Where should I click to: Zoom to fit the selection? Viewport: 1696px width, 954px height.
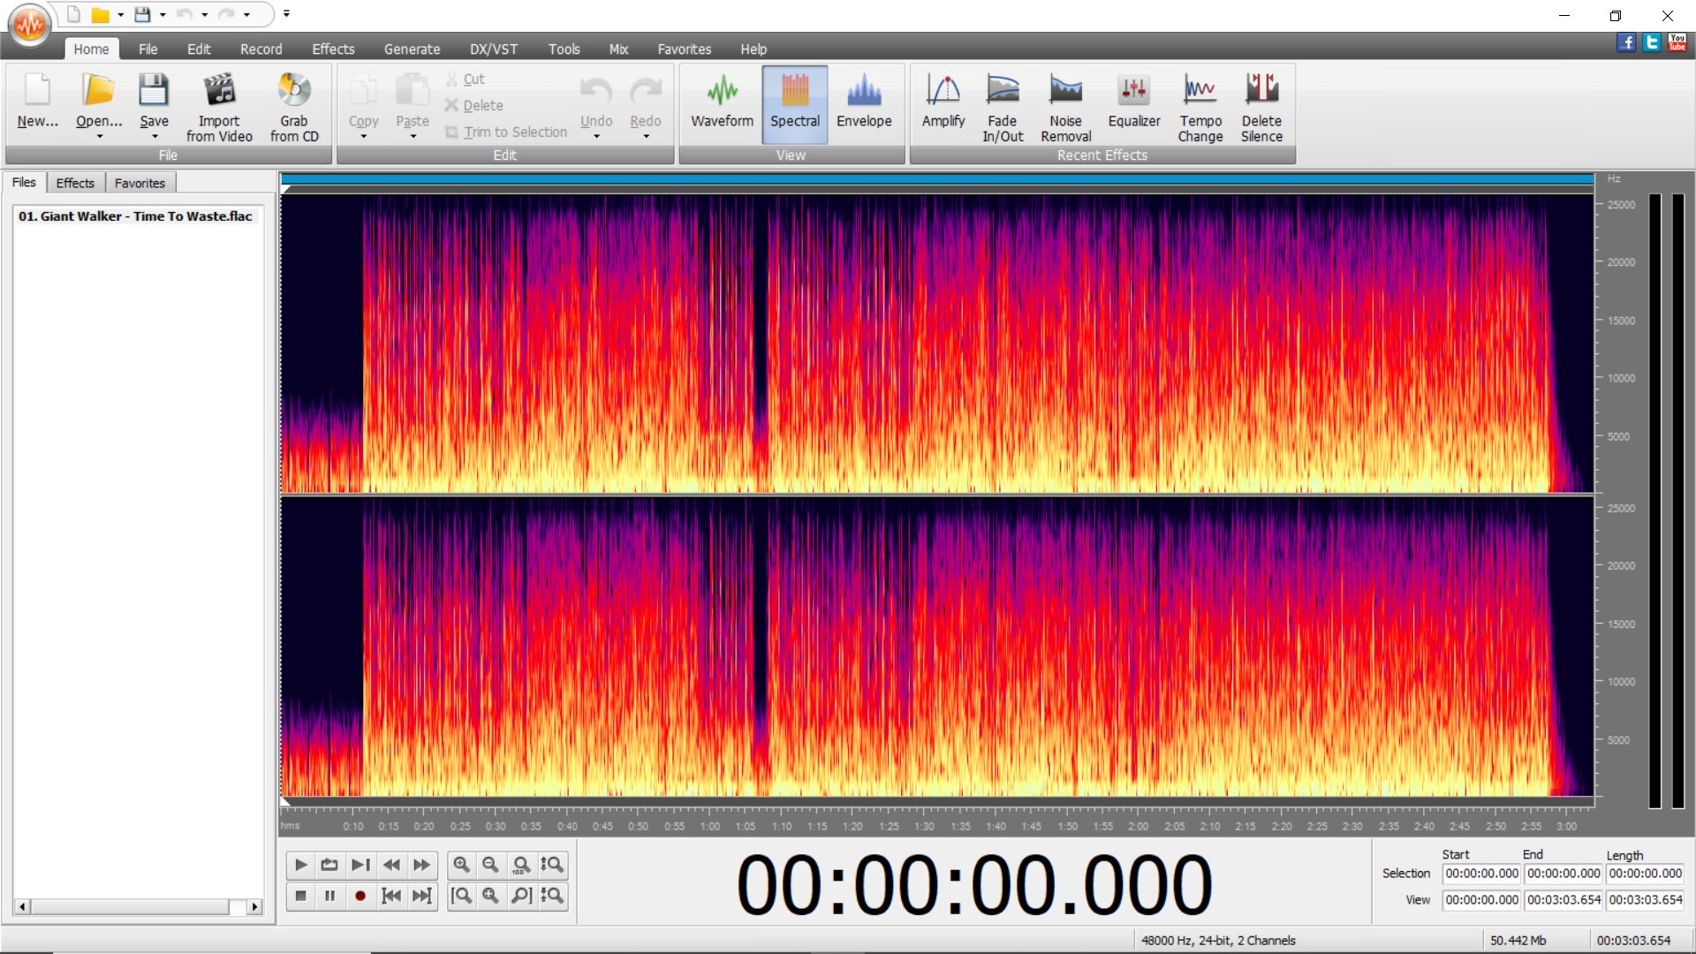pos(490,896)
